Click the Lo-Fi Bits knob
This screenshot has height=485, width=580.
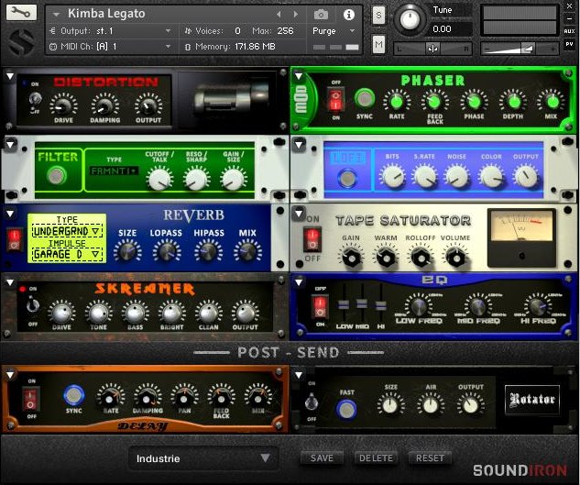pos(393,177)
